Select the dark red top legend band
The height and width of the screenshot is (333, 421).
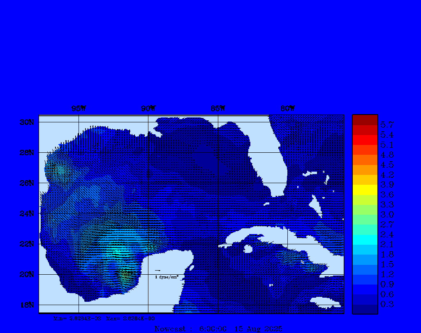click(x=365, y=120)
